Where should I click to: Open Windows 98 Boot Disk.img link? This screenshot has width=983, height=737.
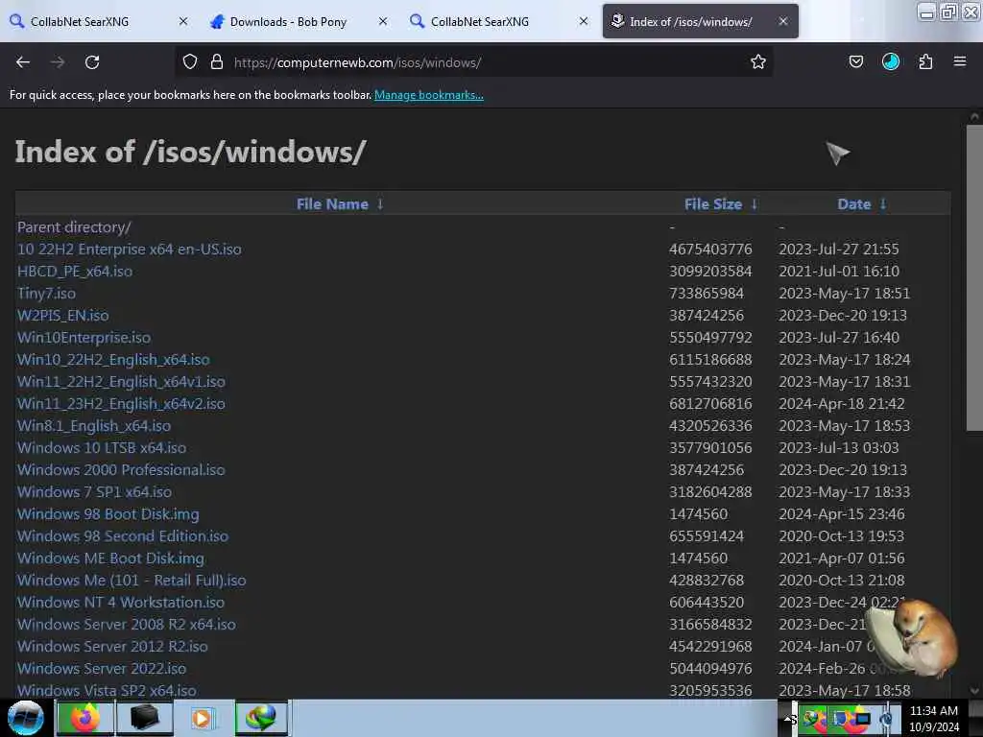click(108, 514)
